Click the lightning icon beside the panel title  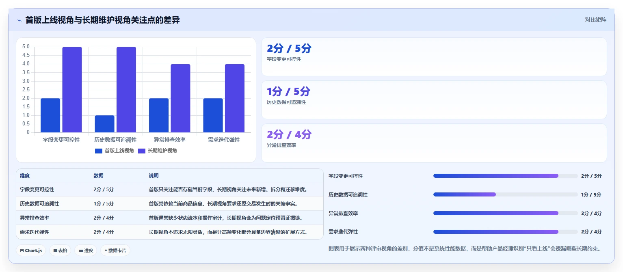[19, 20]
